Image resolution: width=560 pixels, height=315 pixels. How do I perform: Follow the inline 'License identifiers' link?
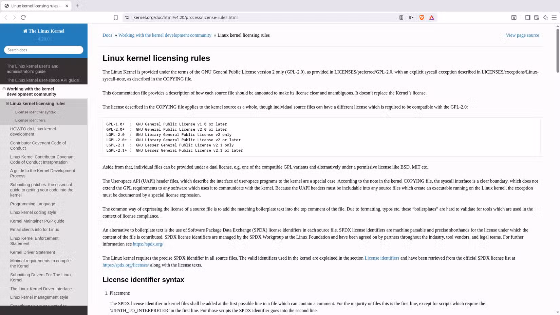(x=382, y=258)
